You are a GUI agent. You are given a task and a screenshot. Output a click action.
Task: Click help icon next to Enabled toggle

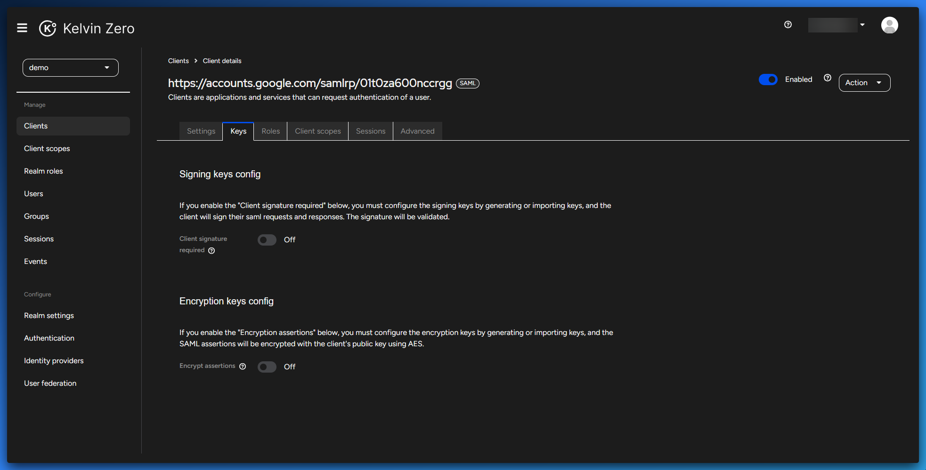(x=827, y=78)
